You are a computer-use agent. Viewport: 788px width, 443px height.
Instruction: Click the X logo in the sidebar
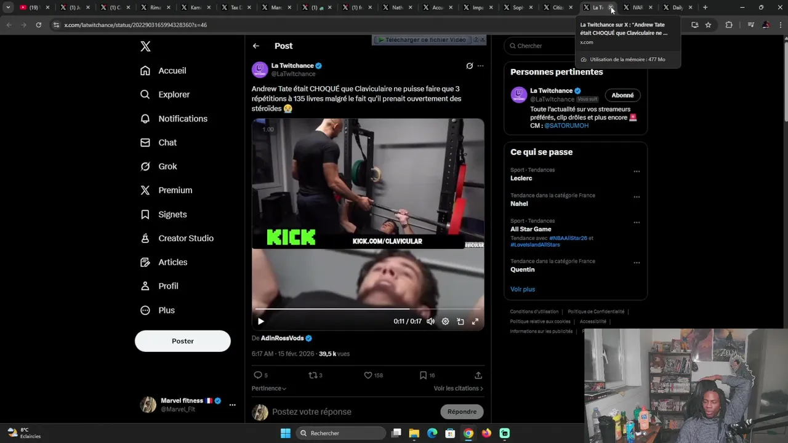click(145, 46)
